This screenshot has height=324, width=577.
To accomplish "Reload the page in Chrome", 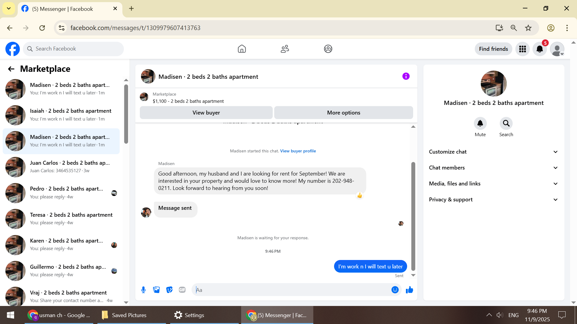I will (x=42, y=28).
